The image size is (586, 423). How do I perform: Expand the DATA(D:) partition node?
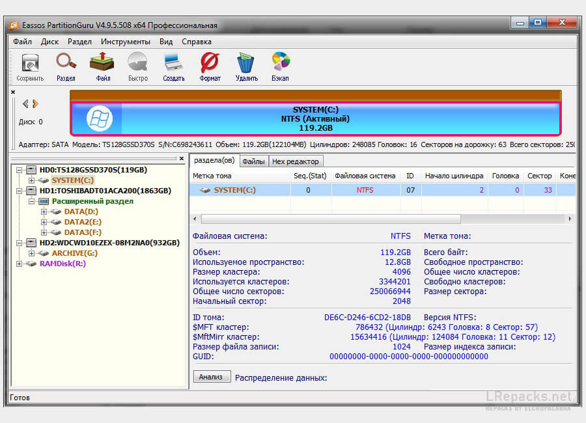coord(44,211)
